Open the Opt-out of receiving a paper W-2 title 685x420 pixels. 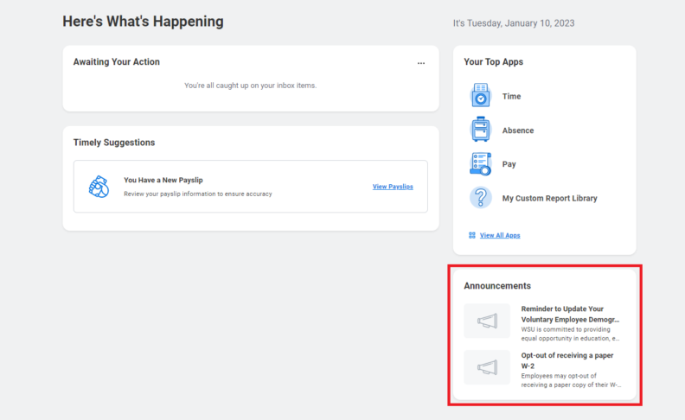[x=567, y=360]
